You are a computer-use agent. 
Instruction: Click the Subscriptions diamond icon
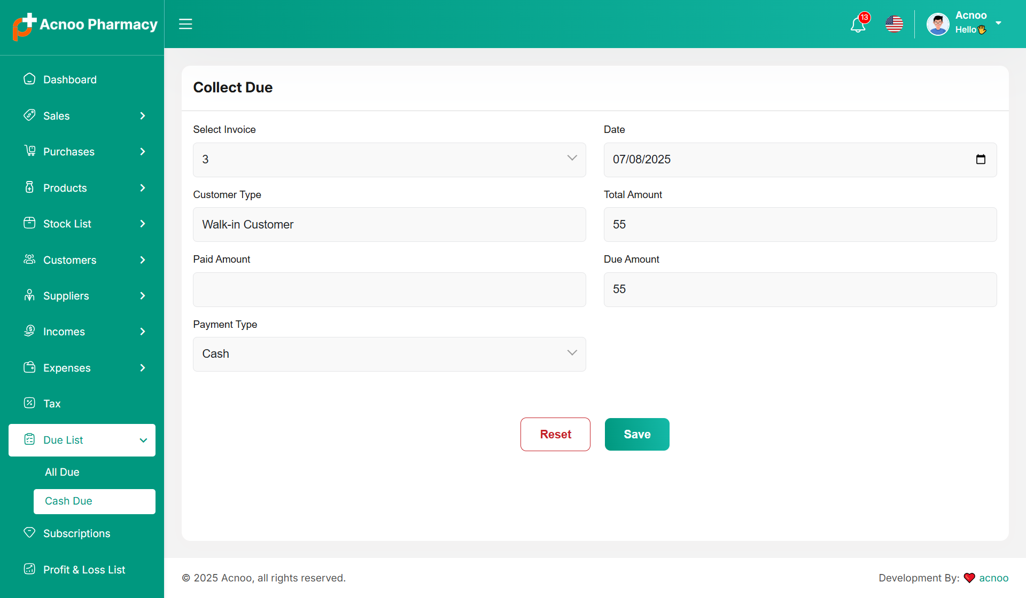click(x=29, y=533)
